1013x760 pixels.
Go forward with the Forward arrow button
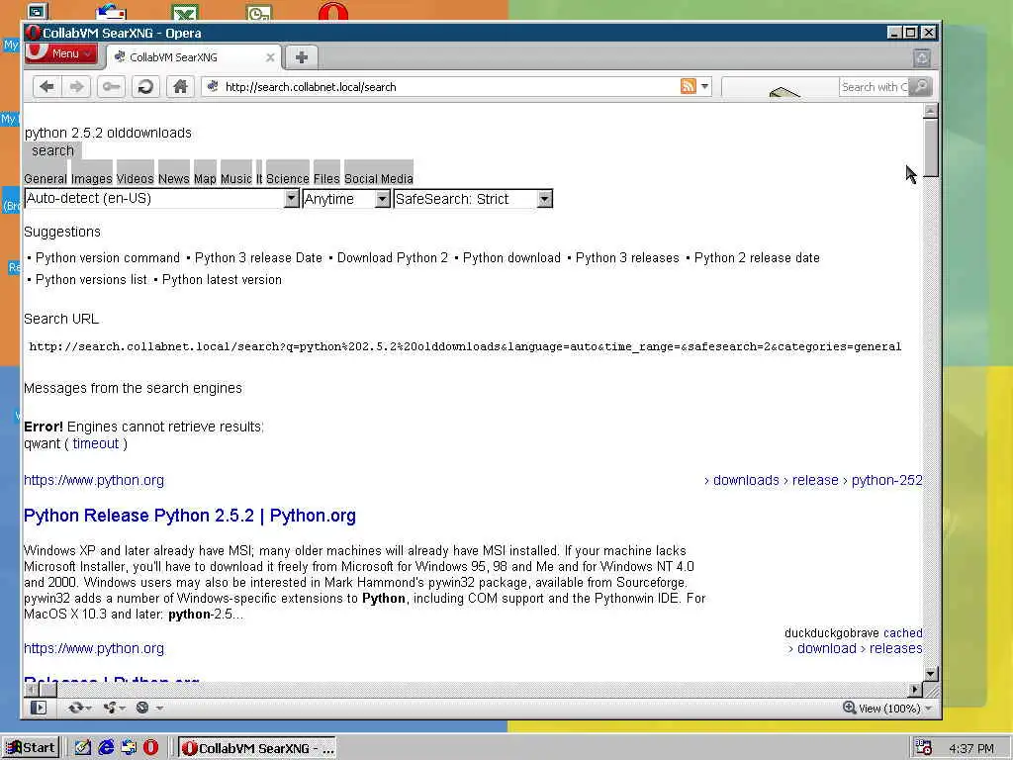point(77,87)
